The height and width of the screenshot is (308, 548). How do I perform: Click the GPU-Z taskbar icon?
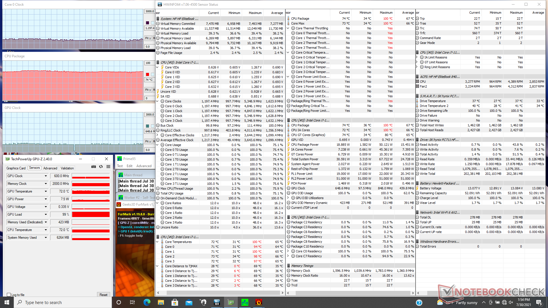coord(231,302)
